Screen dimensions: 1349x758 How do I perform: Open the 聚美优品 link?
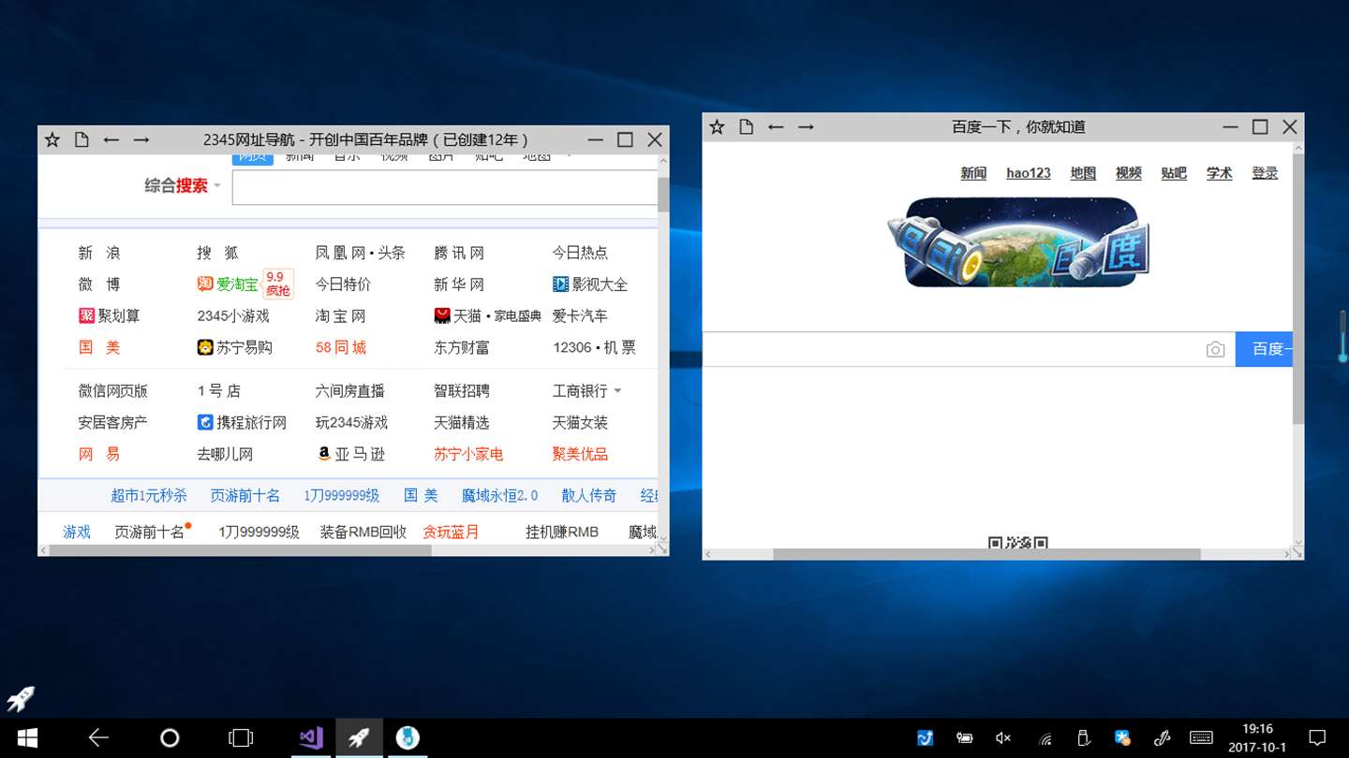click(x=580, y=454)
